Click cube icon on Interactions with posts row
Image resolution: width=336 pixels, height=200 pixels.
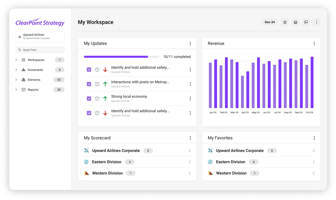[x=97, y=84]
